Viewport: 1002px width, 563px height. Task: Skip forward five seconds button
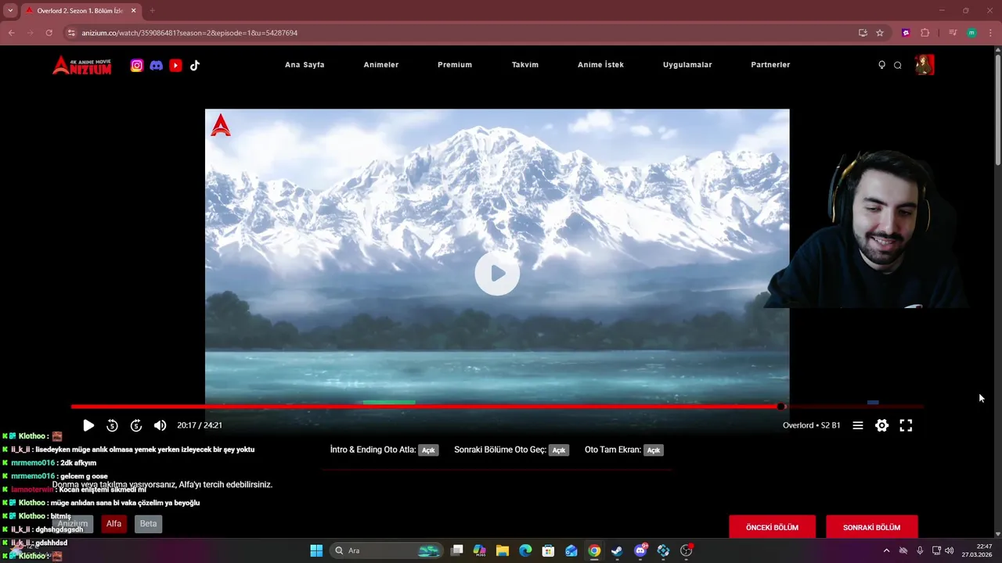click(136, 425)
